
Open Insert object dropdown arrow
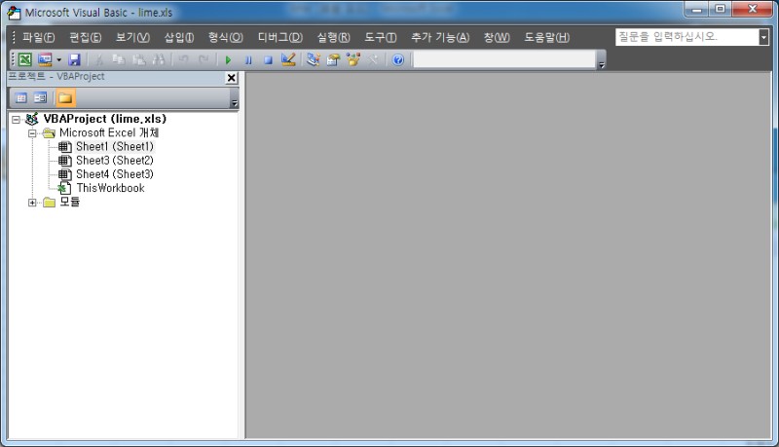(58, 59)
